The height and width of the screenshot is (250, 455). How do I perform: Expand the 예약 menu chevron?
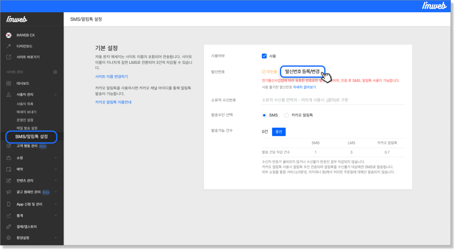55,169
